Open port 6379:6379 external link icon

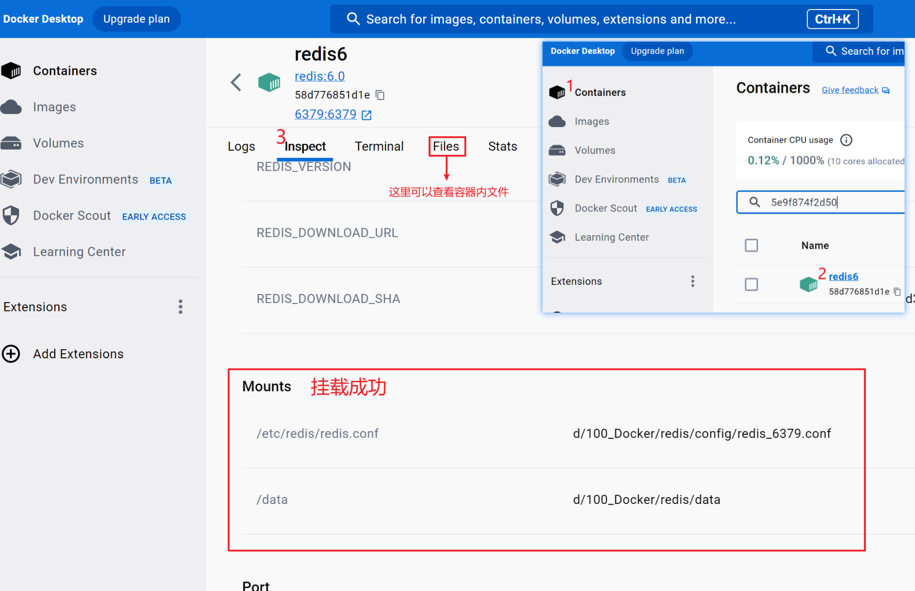(367, 115)
